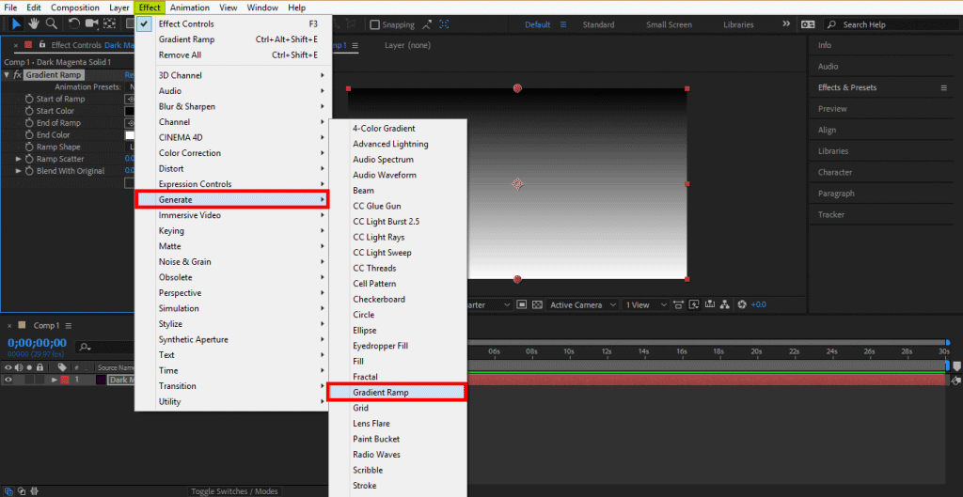Expand the In/Out/Duration pane icon

coord(33,490)
